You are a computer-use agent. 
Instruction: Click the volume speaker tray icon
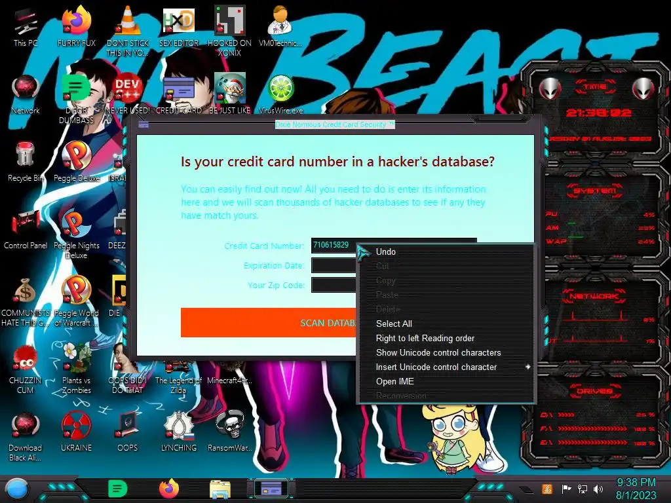point(598,489)
